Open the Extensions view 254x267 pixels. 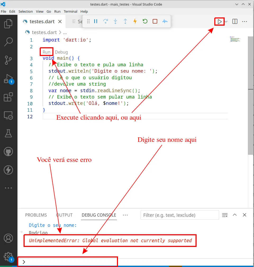click(8, 97)
